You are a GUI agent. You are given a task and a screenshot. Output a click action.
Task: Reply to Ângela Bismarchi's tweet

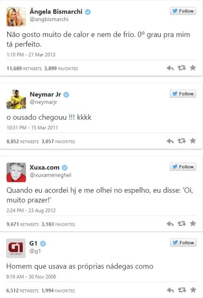pos(170,68)
